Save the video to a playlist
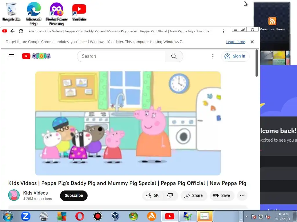 coord(222,196)
